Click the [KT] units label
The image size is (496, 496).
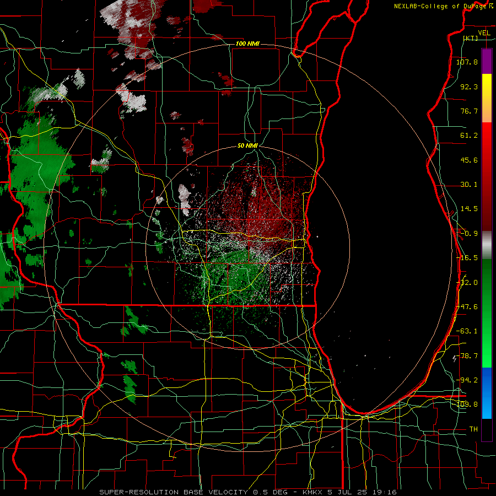point(471,38)
